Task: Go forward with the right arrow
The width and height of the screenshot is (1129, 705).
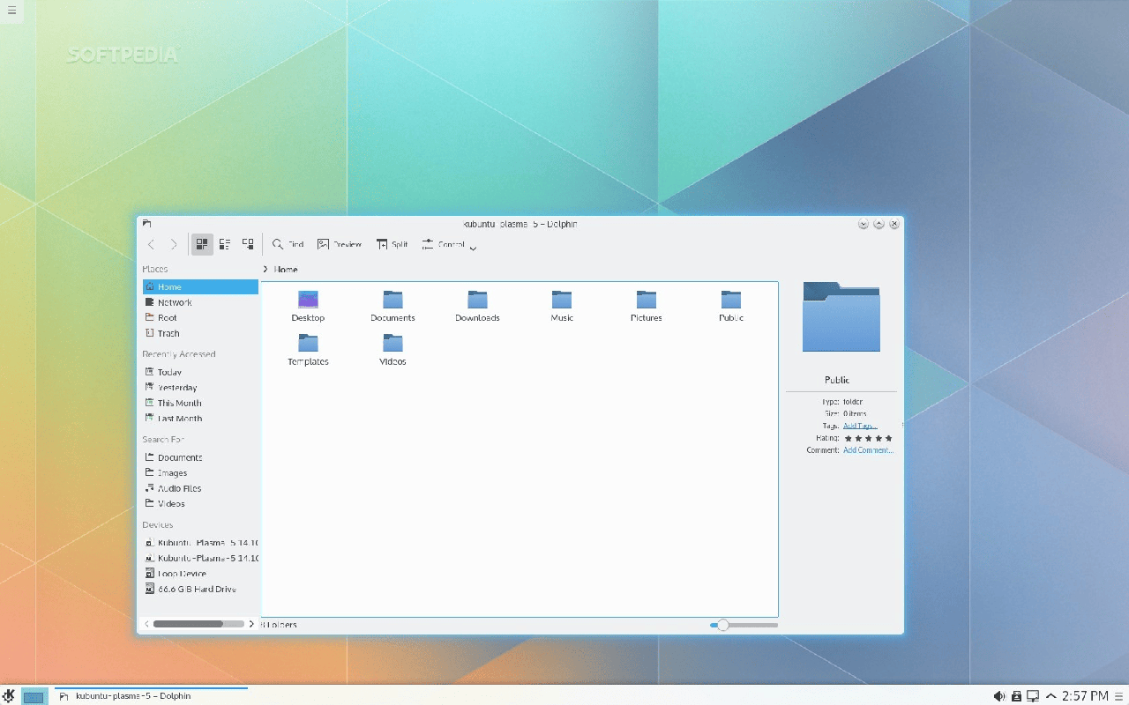Action: [x=174, y=244]
